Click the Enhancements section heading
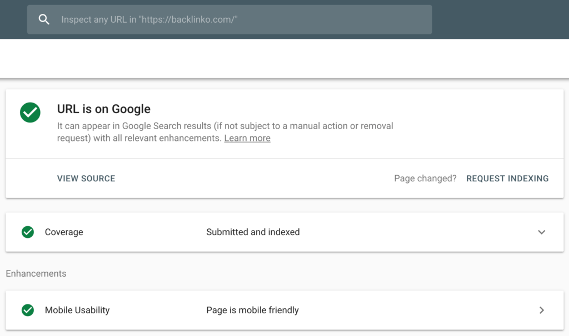 click(x=36, y=273)
